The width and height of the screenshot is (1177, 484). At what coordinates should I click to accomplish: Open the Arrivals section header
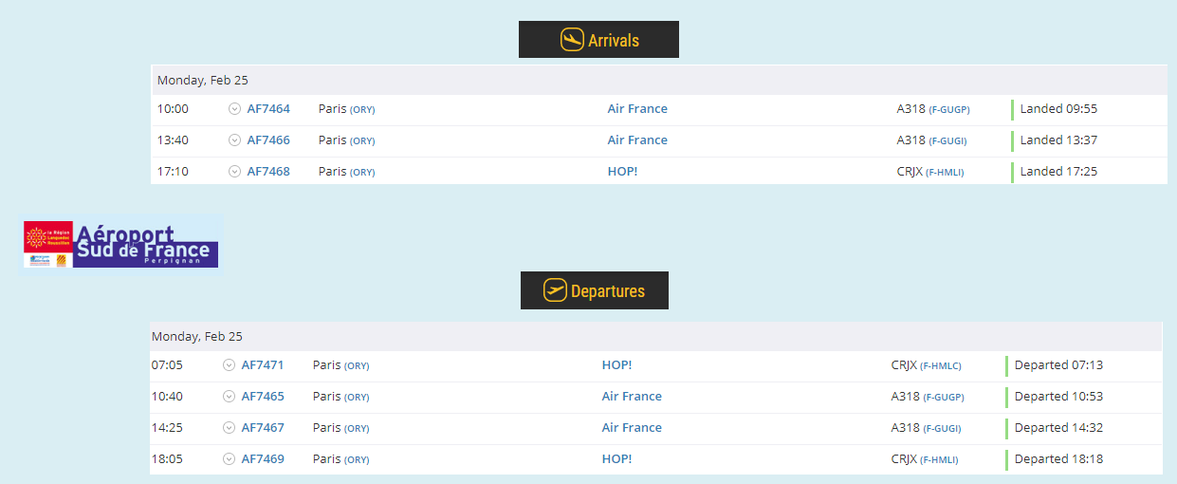pos(598,40)
